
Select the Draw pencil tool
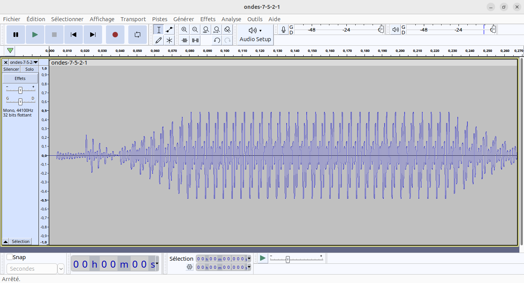(x=159, y=40)
